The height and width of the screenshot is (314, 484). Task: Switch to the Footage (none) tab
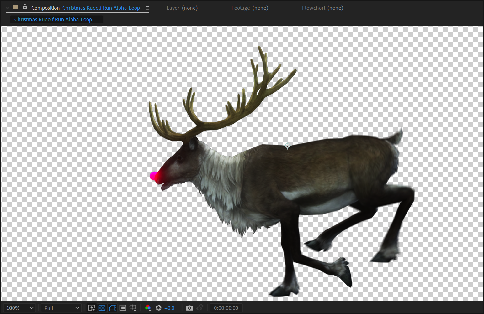click(250, 8)
